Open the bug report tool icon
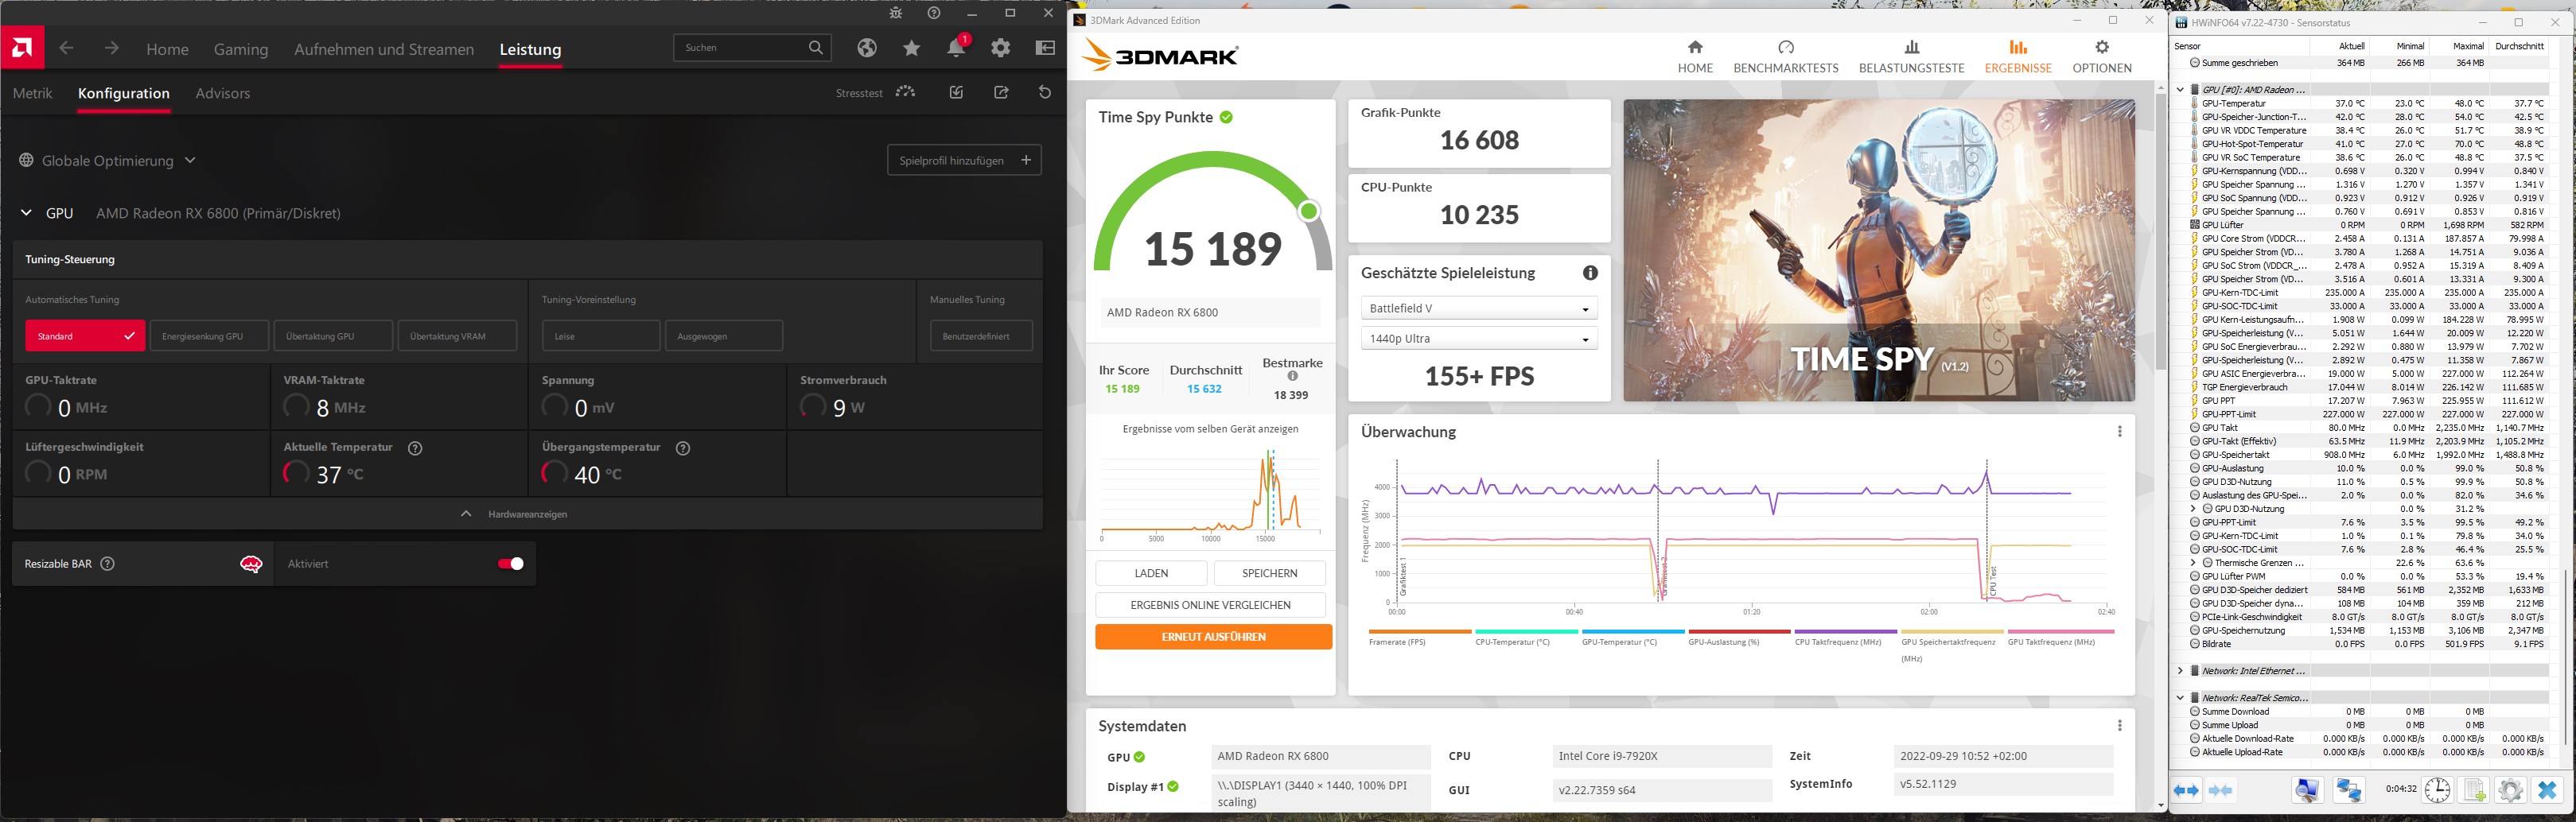2576x822 pixels. (895, 13)
